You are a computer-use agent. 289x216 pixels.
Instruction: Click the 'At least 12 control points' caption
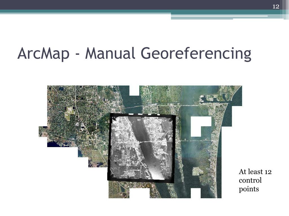click(255, 180)
